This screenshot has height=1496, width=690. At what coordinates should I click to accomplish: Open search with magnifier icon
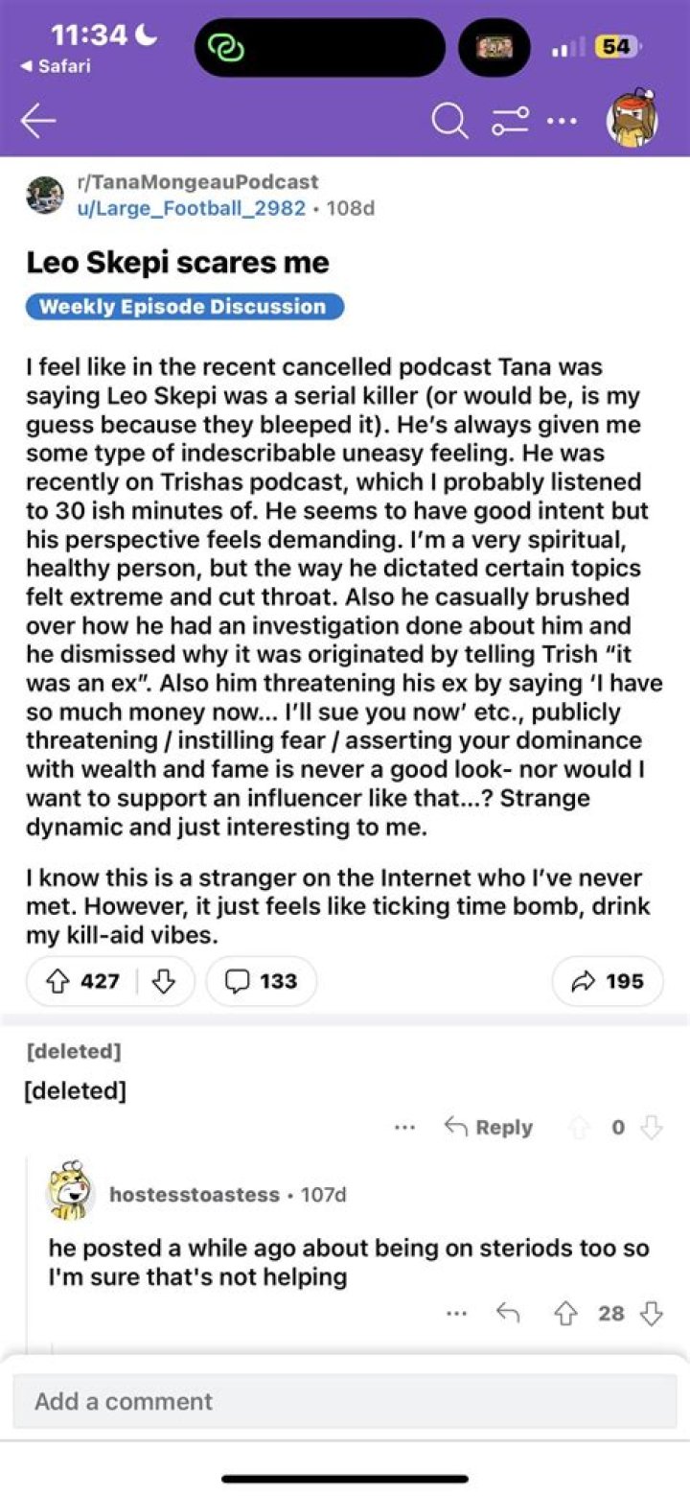click(447, 121)
